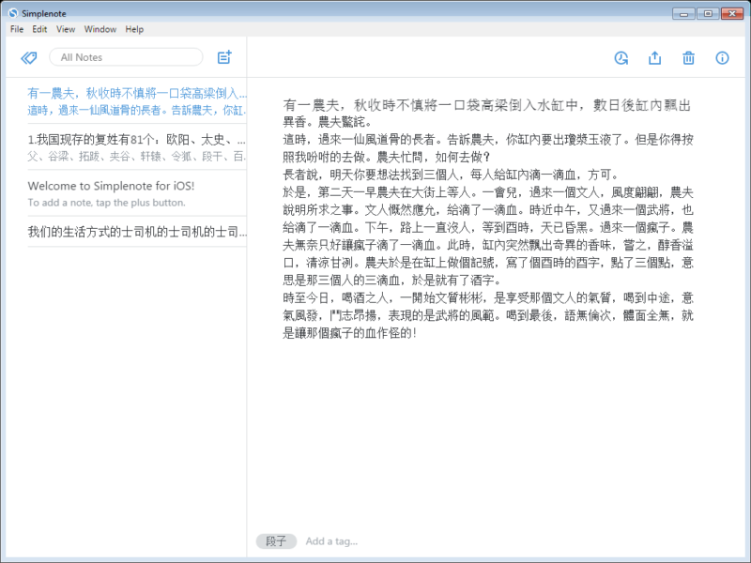Image resolution: width=751 pixels, height=563 pixels.
Task: Click the 段子 tag chip
Action: [x=276, y=541]
